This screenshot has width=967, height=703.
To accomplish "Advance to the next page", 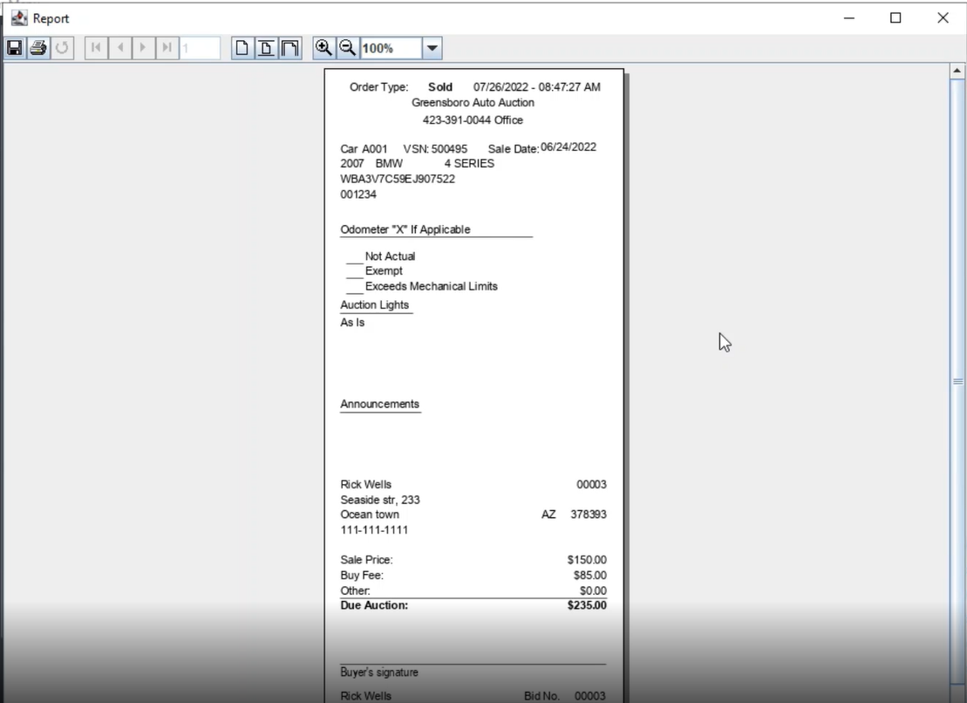I will 143,48.
